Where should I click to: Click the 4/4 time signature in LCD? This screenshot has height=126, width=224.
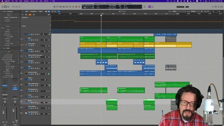[x=120, y=6]
